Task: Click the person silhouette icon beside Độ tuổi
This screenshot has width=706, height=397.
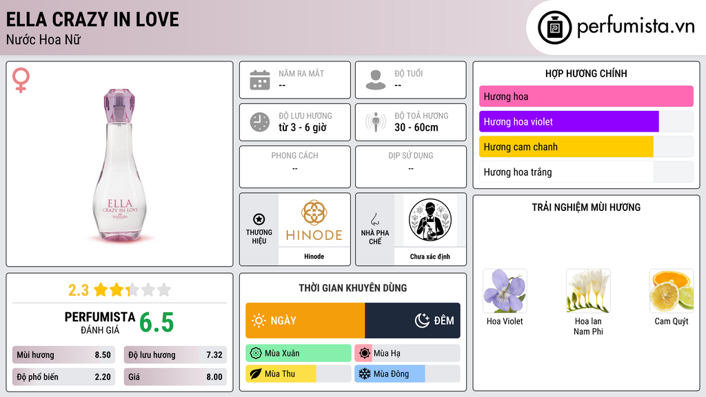Action: click(x=376, y=80)
